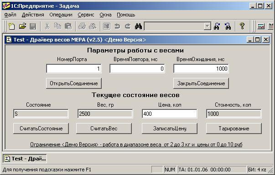The width and height of the screenshot is (275, 175).
Task: Click the 1C application icon in title bar
Action: click(x=6, y=5)
